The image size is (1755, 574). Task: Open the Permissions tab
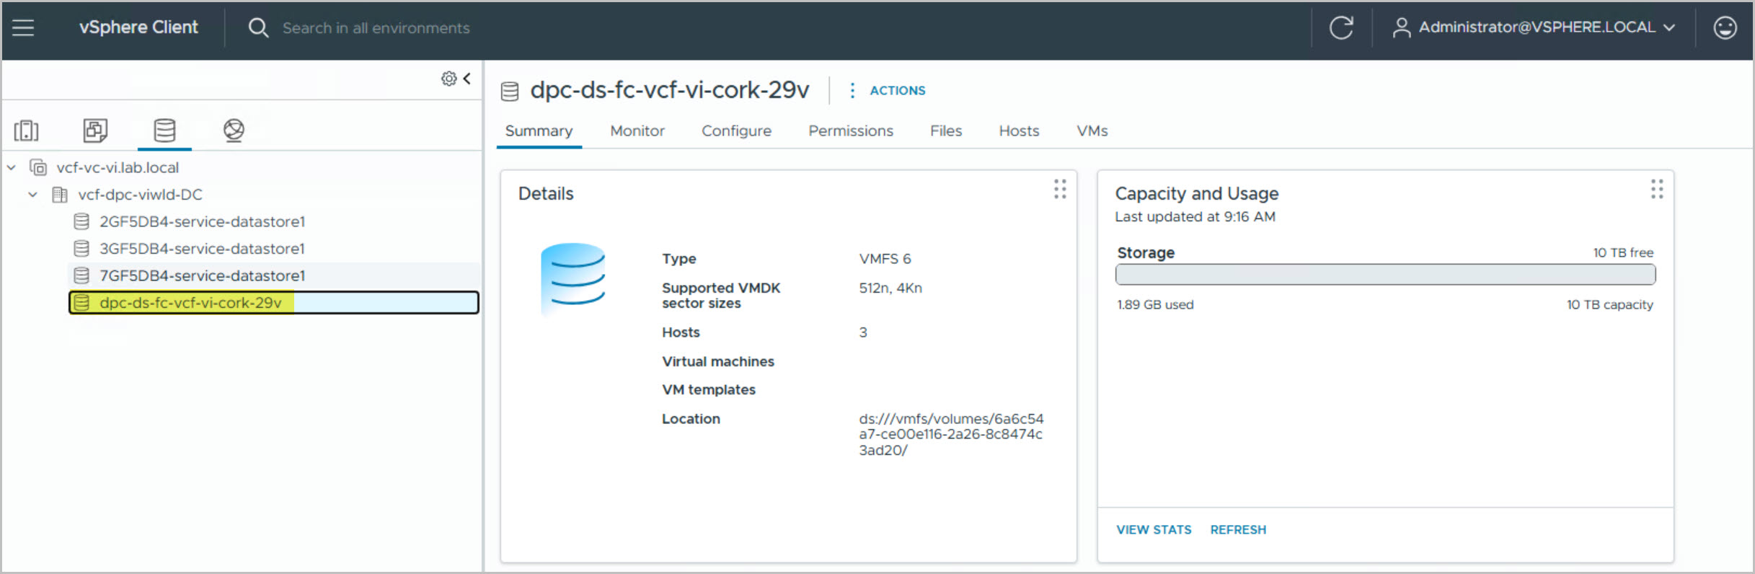(x=851, y=131)
